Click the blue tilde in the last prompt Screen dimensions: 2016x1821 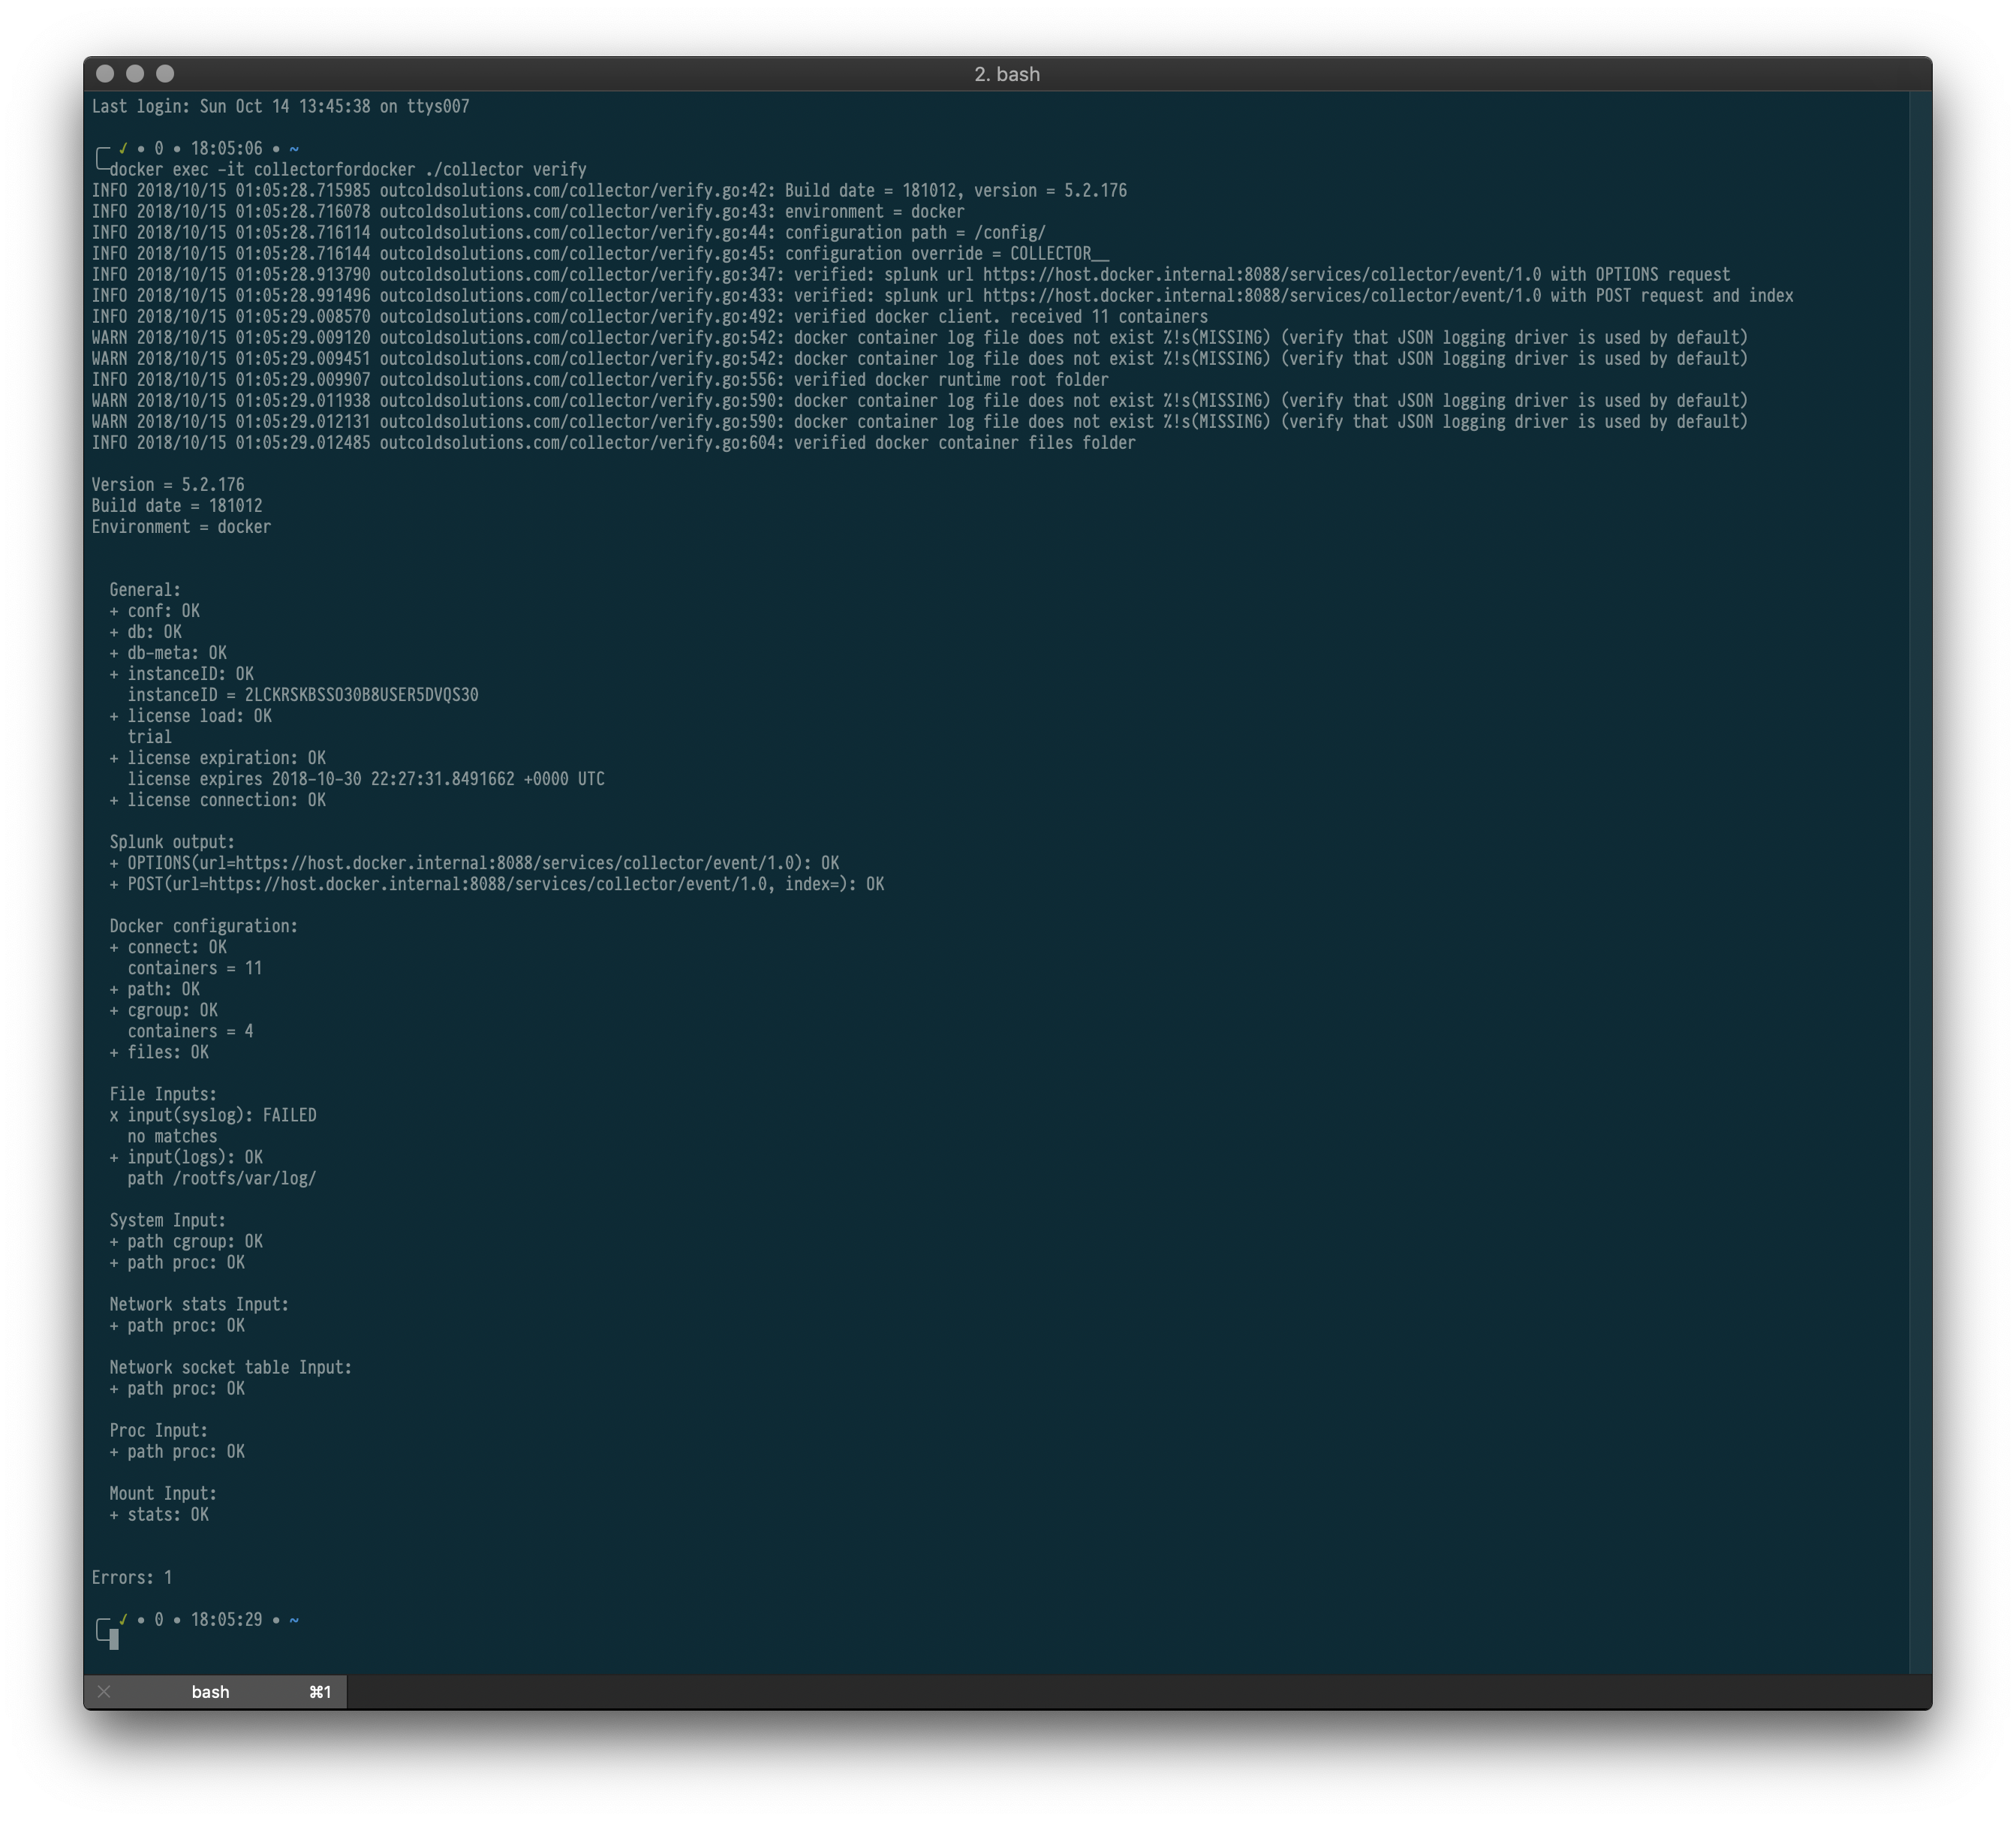click(294, 1619)
